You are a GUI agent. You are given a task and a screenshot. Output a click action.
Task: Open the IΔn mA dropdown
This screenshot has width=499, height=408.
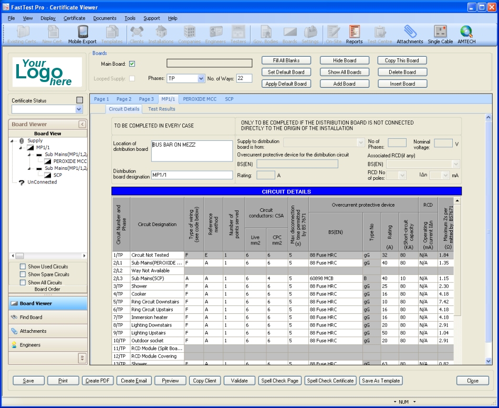(445, 175)
